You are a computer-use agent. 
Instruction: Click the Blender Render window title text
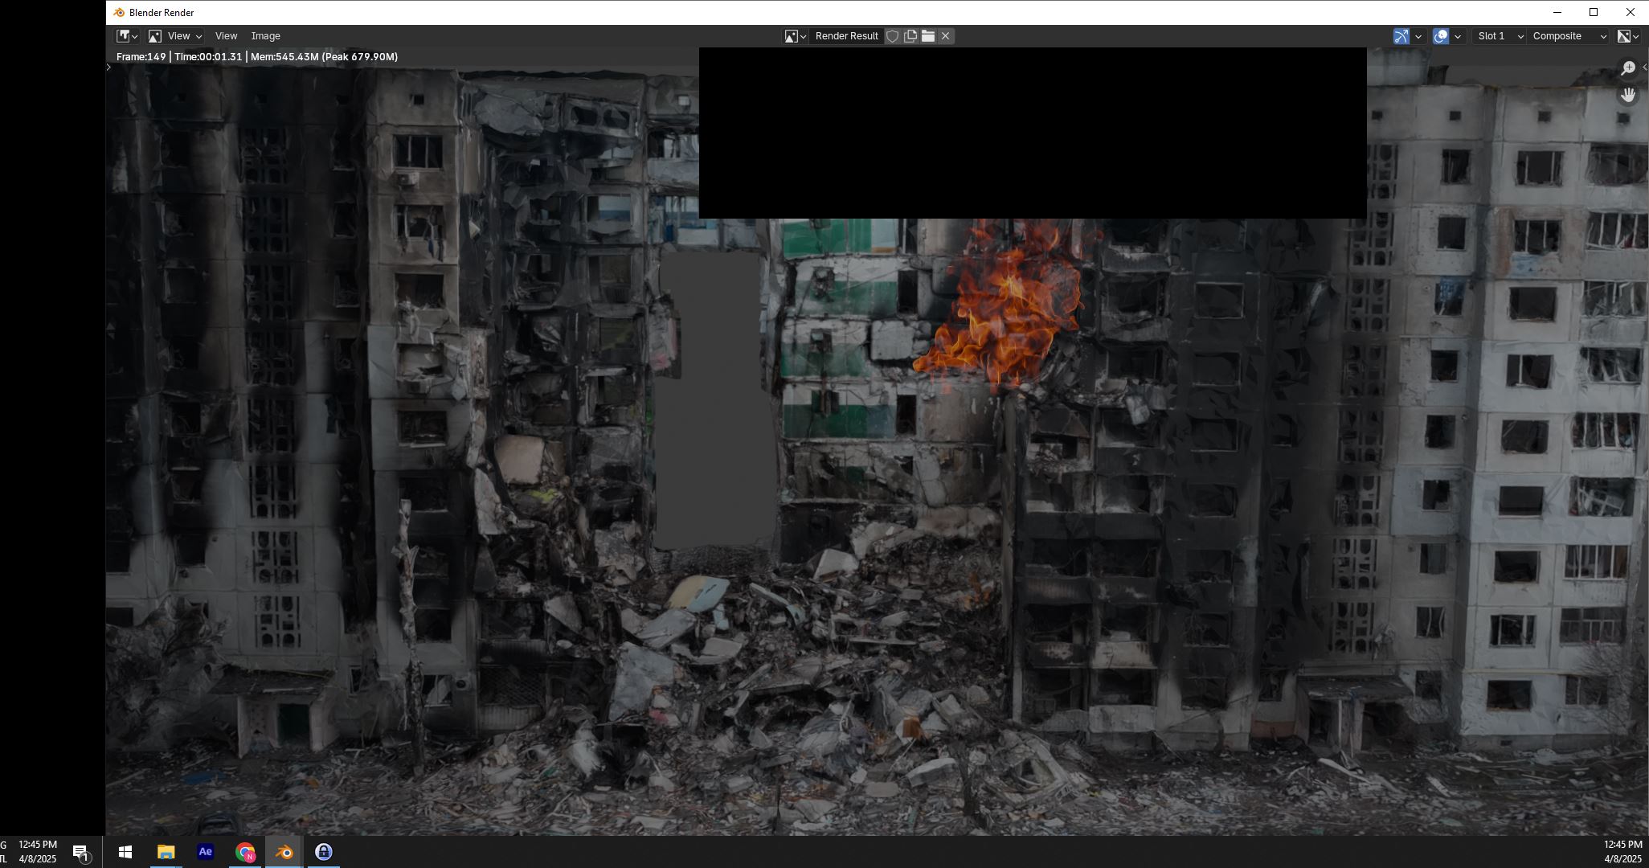tap(162, 13)
